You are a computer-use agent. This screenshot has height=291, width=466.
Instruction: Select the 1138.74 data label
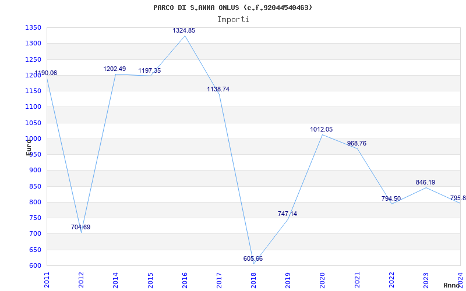[218, 90]
